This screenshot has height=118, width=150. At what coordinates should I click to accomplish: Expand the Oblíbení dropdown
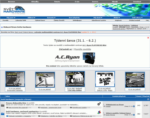pos(31,18)
